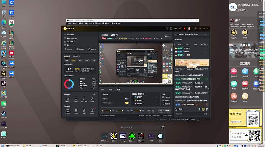Expand the chevron at the right of the status bar

tap(171, 116)
